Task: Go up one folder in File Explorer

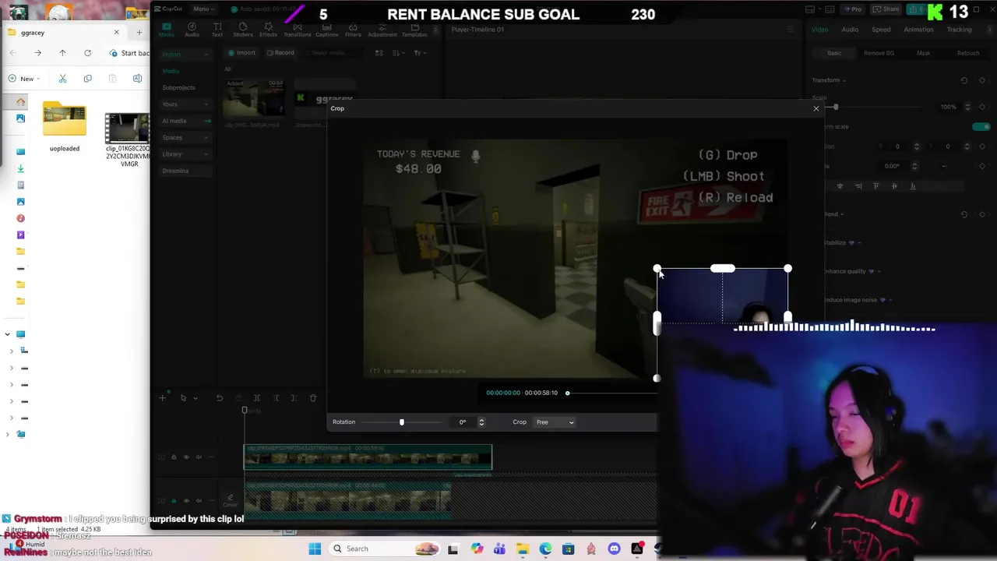Action: (62, 53)
